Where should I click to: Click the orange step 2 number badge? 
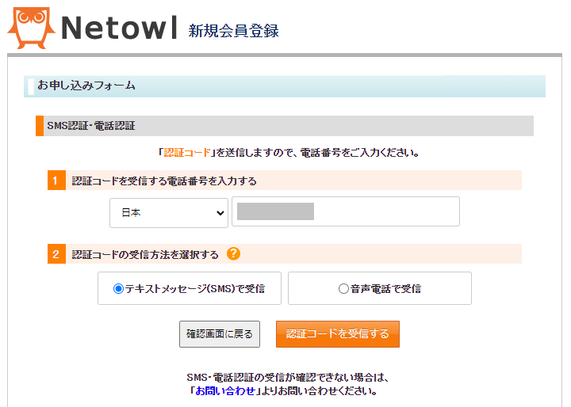coord(56,254)
